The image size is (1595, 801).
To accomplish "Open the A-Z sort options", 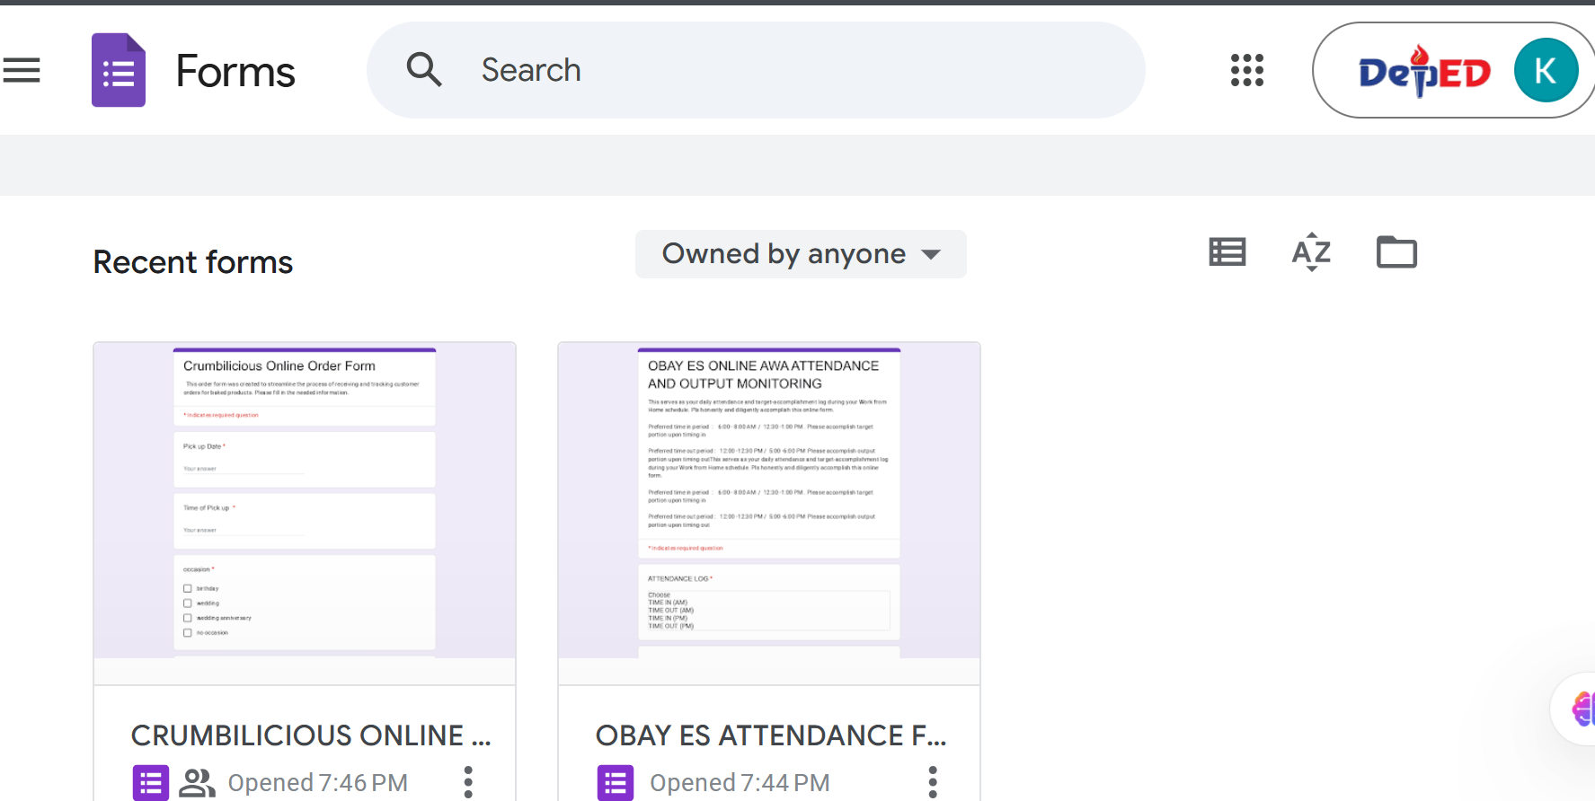I will click(x=1311, y=252).
